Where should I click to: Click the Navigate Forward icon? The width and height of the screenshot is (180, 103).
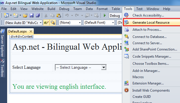coord(96,15)
